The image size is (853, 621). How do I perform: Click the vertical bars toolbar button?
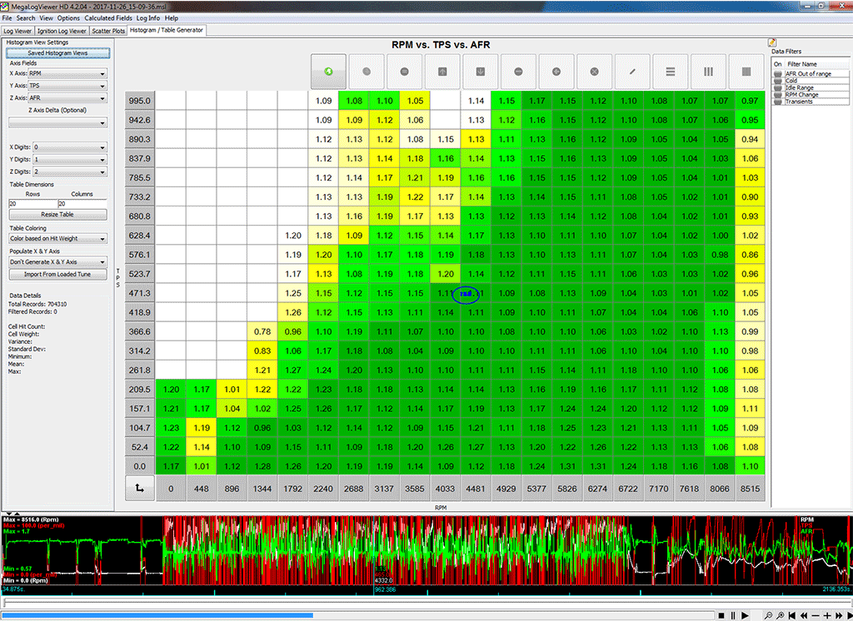(x=708, y=72)
